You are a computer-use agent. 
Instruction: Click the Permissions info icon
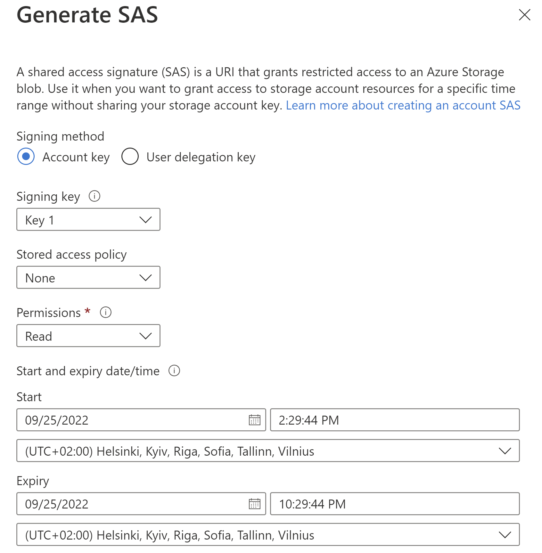106,312
